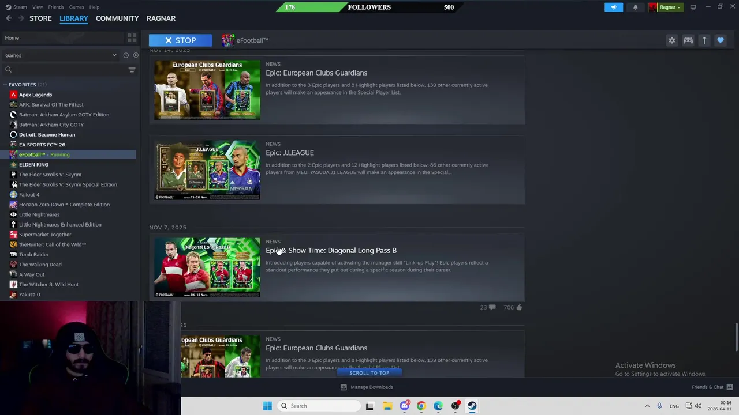Select Batman: Arkham City GOTY
The image size is (739, 415).
coord(51,124)
